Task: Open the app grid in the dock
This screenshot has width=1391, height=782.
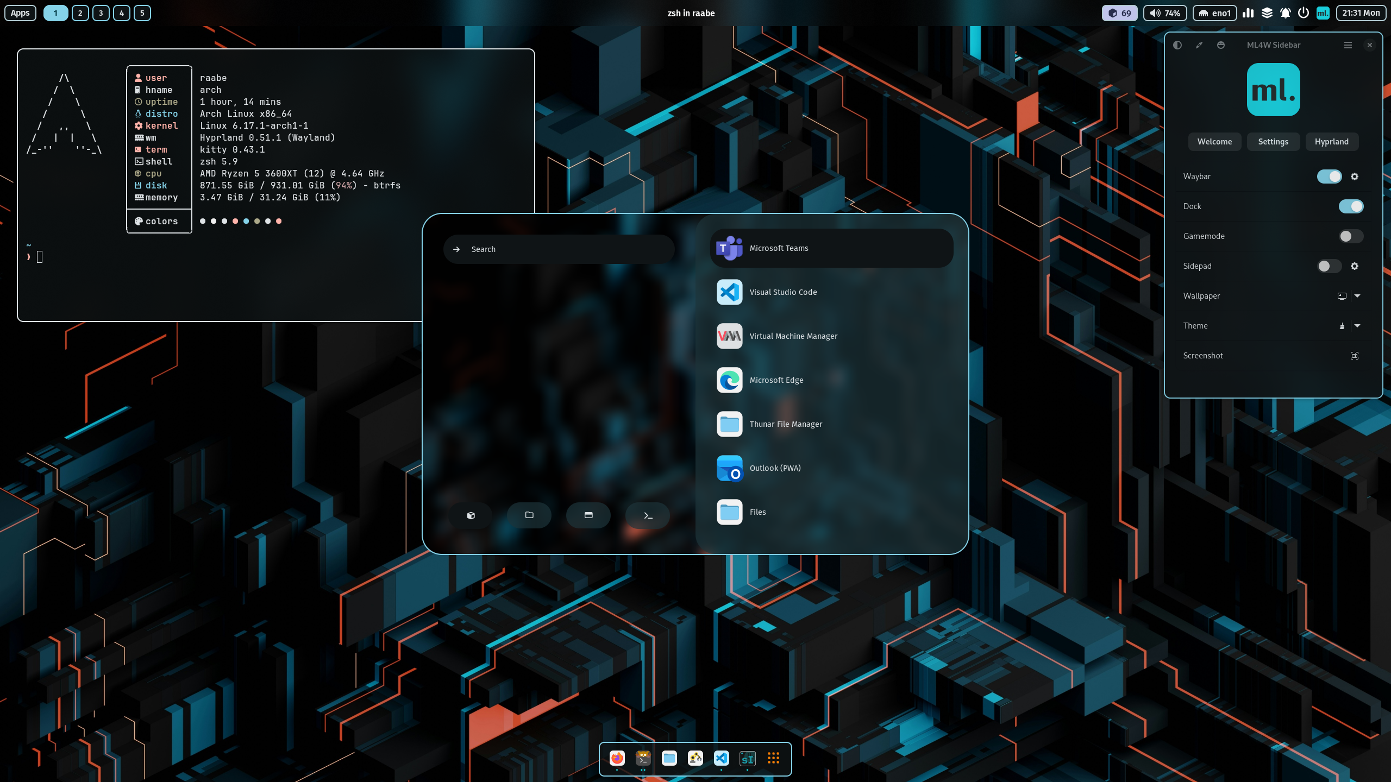Action: coord(773,758)
